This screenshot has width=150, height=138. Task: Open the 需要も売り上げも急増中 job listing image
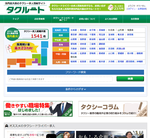pos(41,134)
